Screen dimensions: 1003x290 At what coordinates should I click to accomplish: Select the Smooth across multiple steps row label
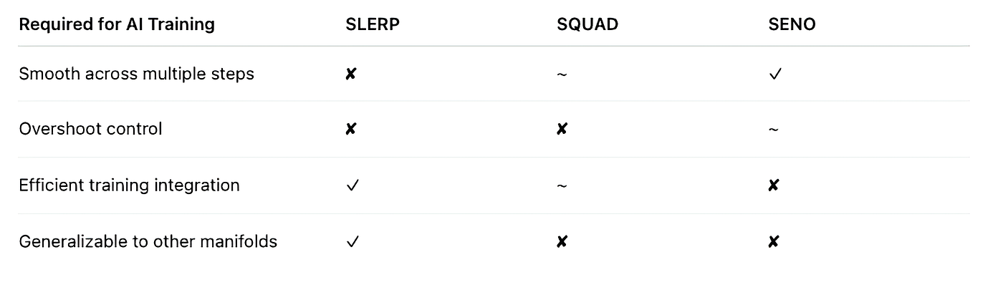coord(136,74)
